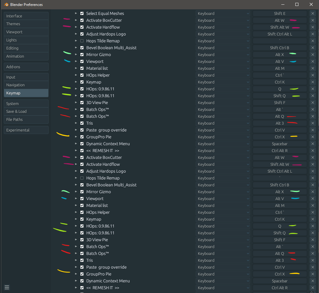The height and width of the screenshot is (293, 319).
Task: Remove the first Hops Tilde Remap entry
Action: tap(313, 41)
